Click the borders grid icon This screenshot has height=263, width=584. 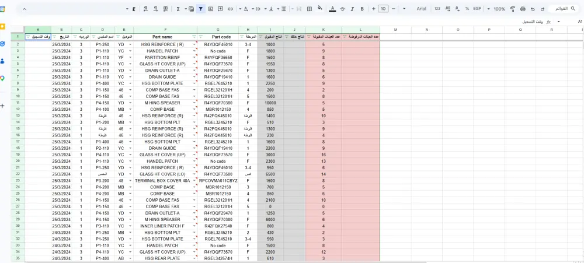coord(309,9)
